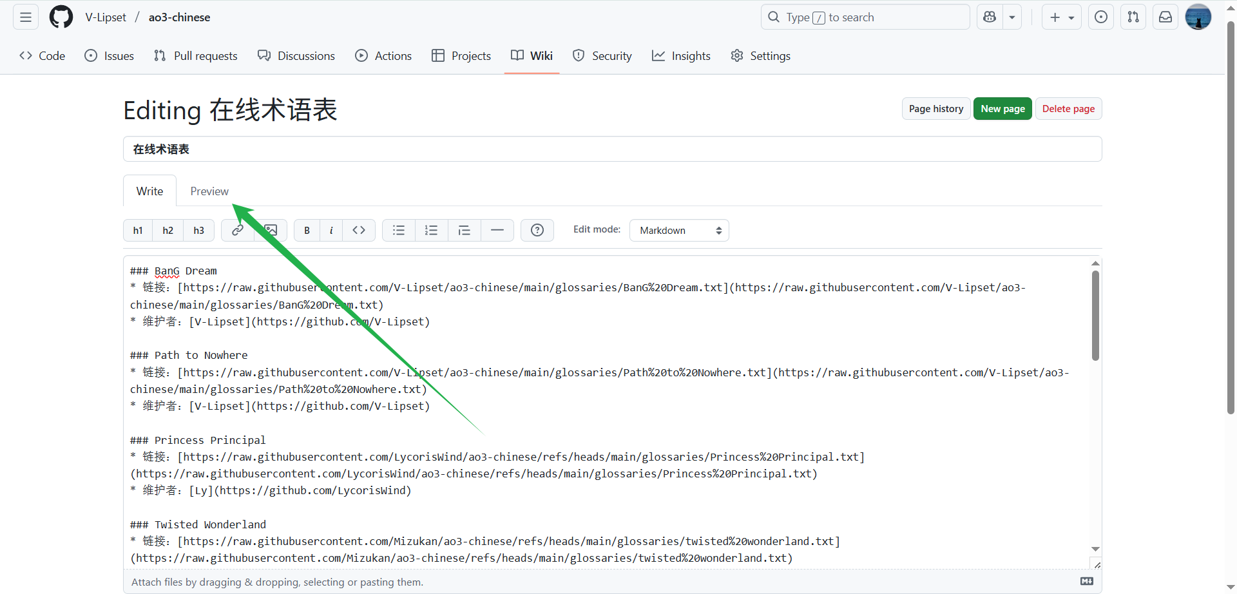The width and height of the screenshot is (1237, 594).
Task: Click the insert link toolbar icon
Action: tap(237, 230)
